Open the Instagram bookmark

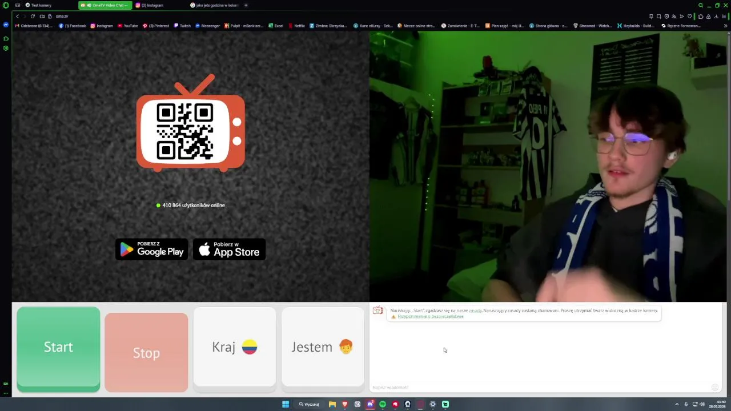pyautogui.click(x=102, y=26)
